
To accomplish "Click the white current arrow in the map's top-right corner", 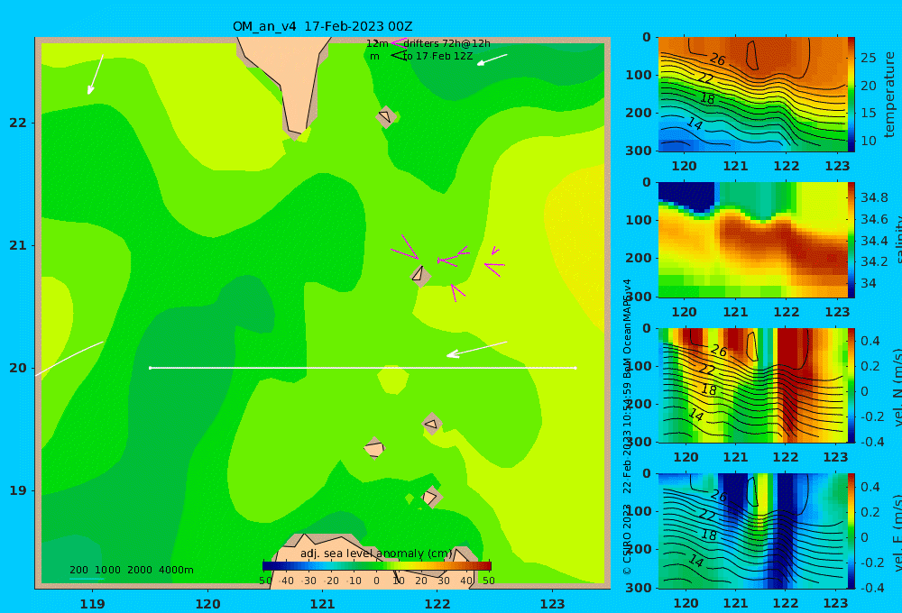I will pos(492,59).
